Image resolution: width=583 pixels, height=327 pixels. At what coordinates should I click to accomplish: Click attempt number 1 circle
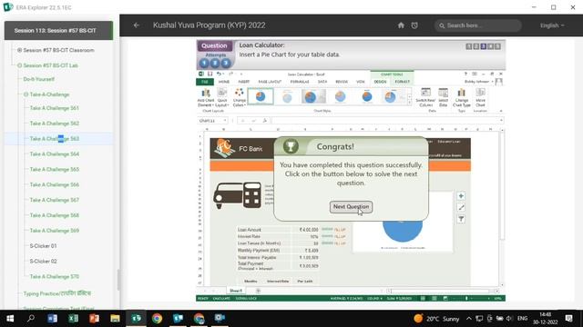(x=204, y=63)
